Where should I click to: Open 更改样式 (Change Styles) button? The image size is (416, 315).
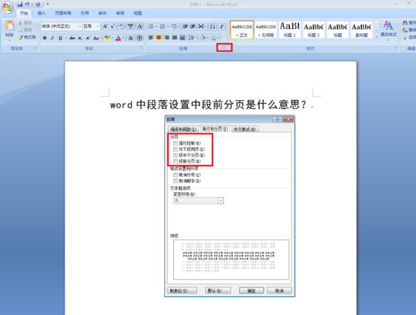point(389,31)
